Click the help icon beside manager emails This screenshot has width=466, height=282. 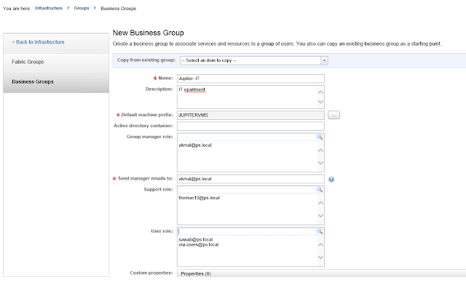[331, 179]
